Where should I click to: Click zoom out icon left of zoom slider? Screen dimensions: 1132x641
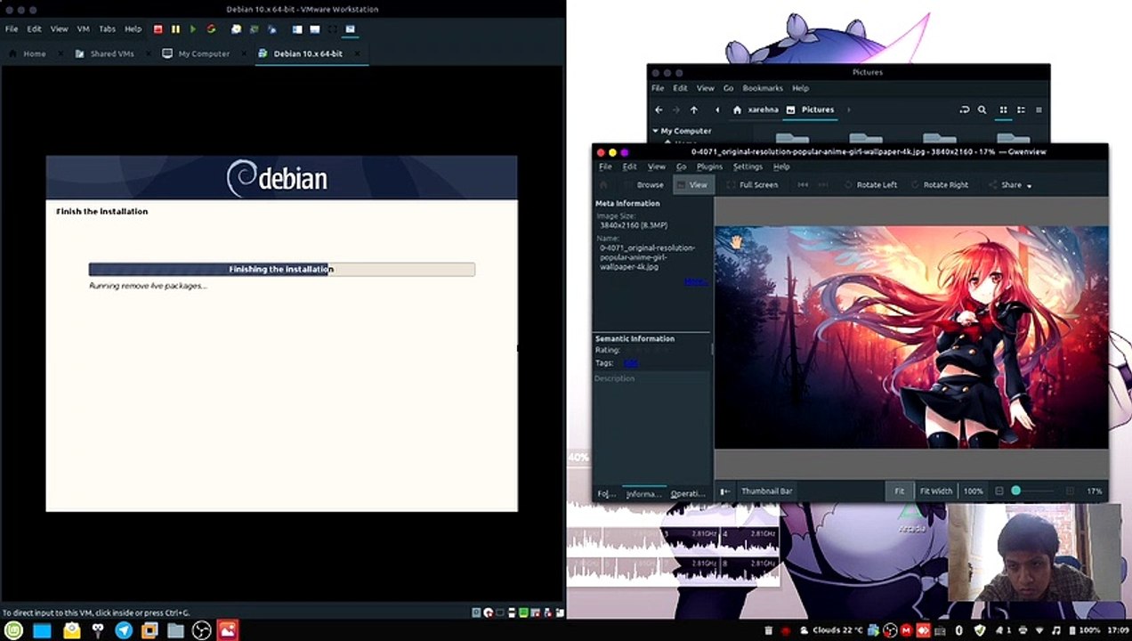click(x=999, y=491)
